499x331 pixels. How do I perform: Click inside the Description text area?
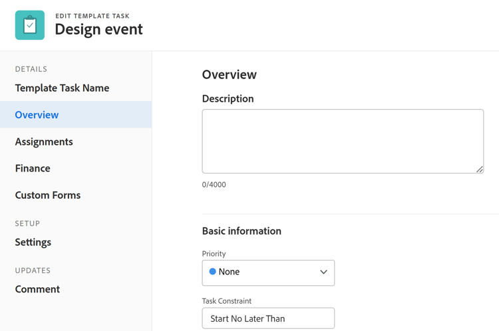pos(343,141)
